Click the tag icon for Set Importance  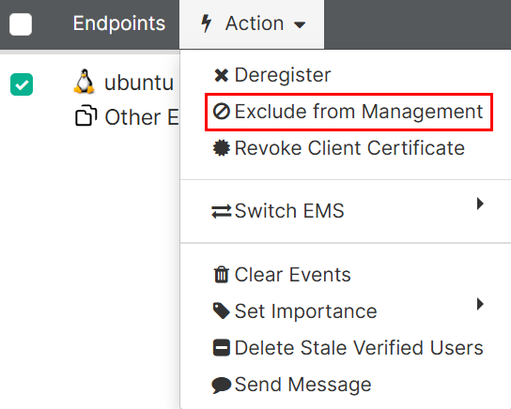pos(222,311)
